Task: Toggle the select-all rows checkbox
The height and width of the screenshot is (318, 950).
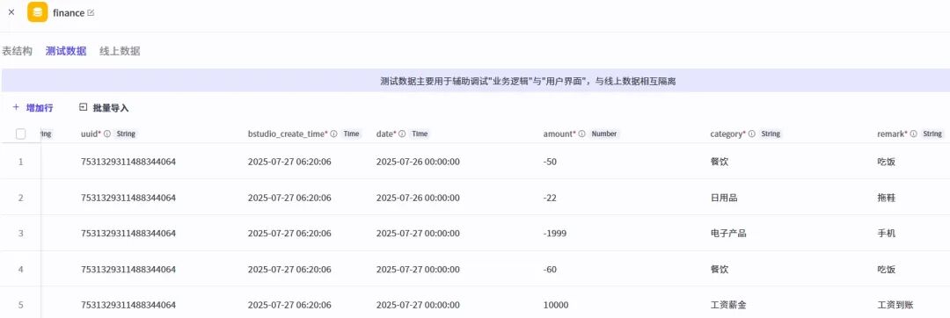Action: (x=20, y=134)
